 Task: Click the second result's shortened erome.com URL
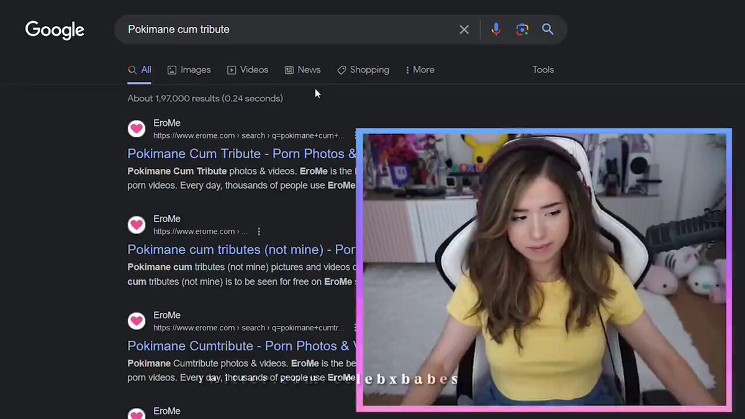click(x=201, y=232)
